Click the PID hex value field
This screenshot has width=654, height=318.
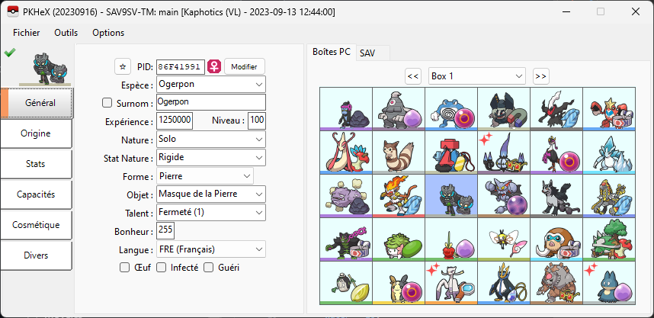[181, 66]
